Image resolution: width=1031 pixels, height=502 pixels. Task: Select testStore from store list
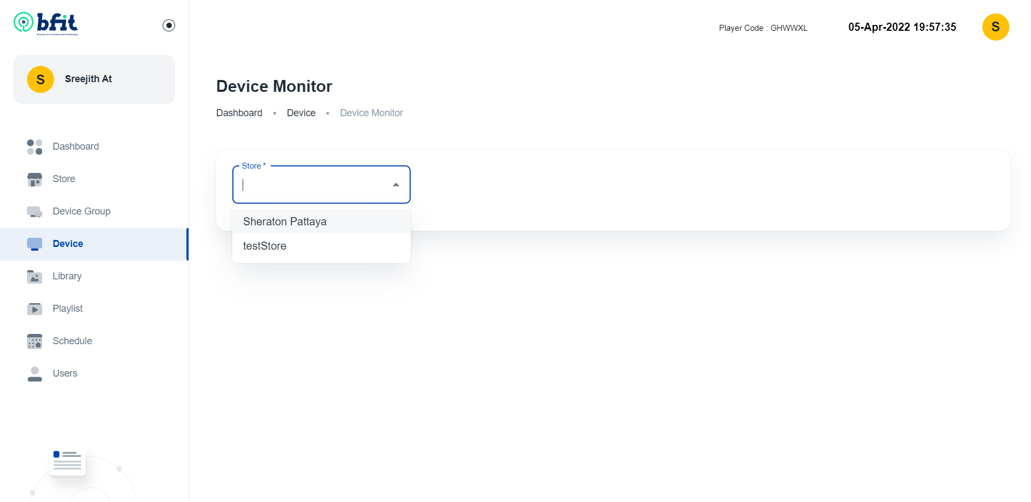coord(322,246)
